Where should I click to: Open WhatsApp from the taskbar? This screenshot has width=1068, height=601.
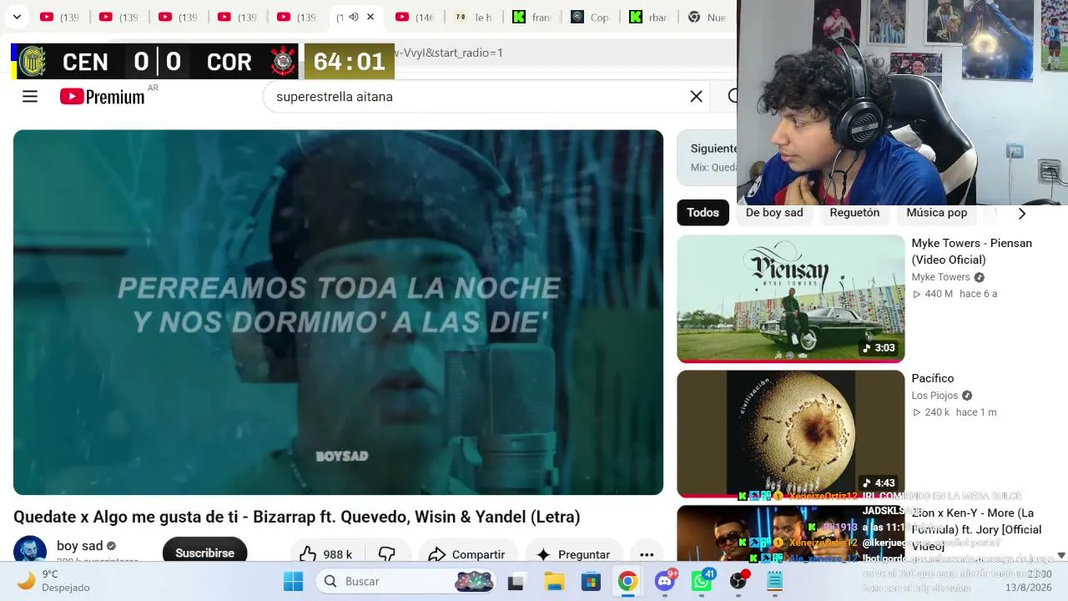coord(702,582)
